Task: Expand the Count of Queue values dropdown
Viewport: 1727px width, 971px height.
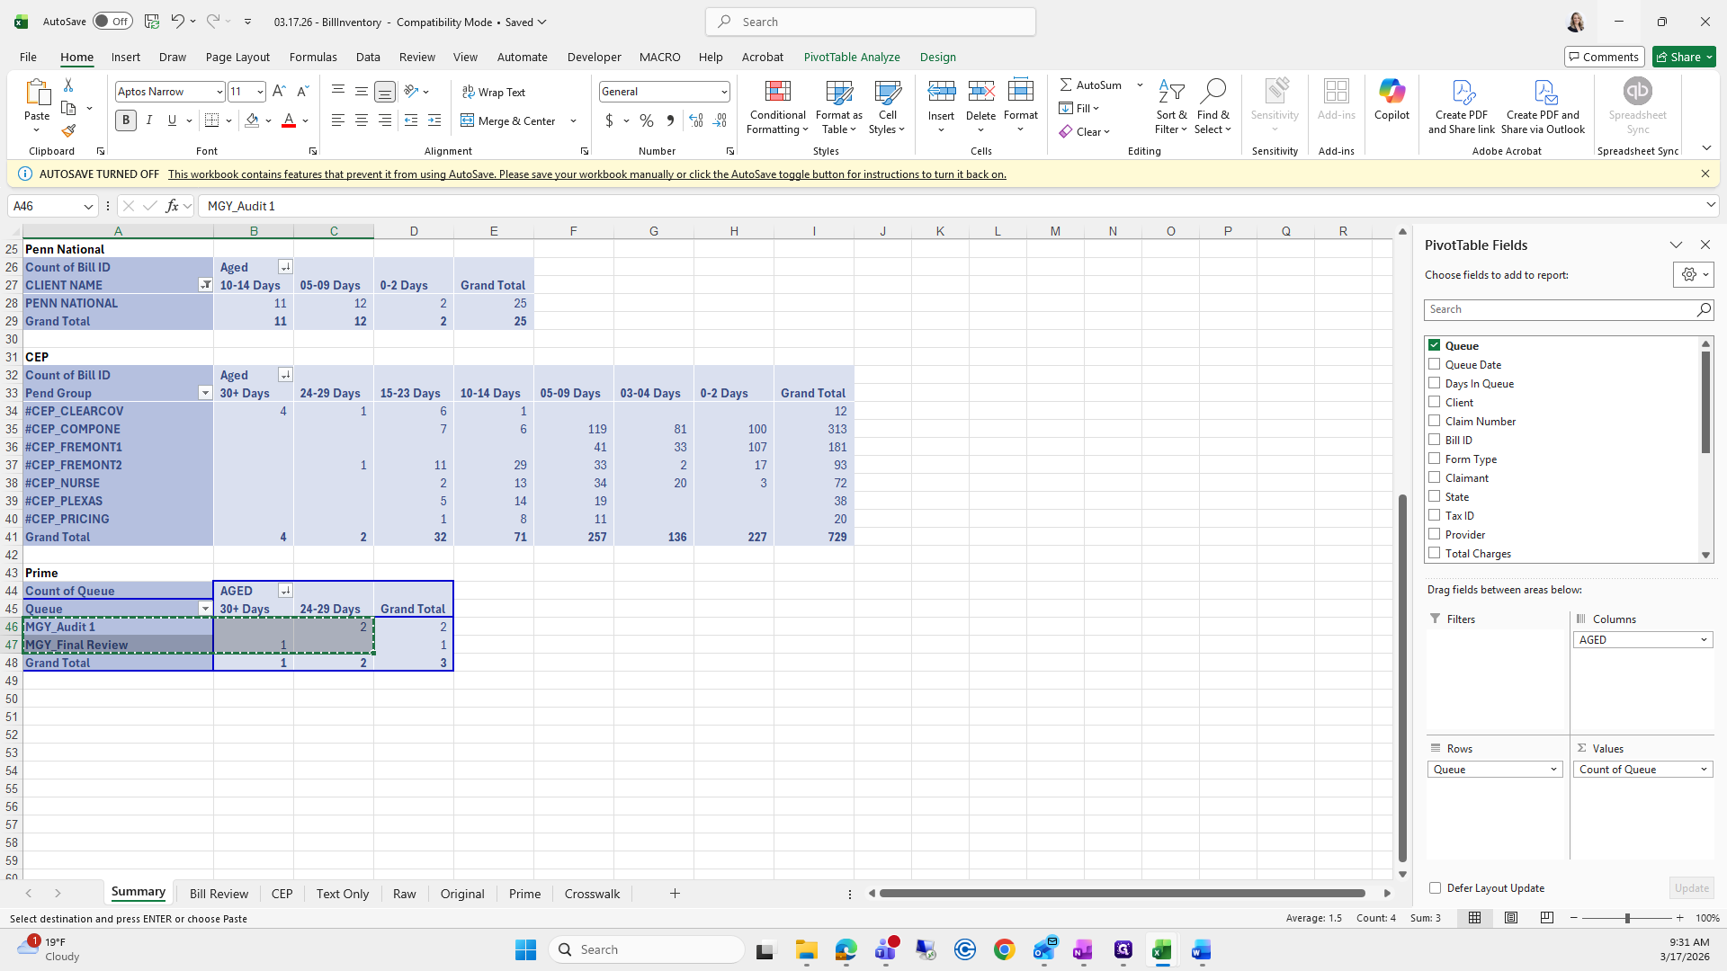Action: click(x=1703, y=770)
